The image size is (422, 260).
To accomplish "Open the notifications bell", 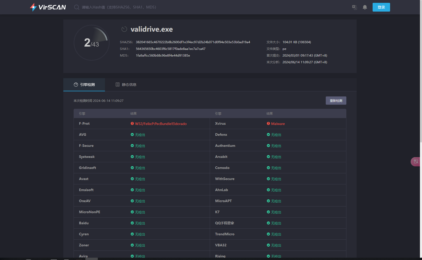I will click(x=365, y=7).
